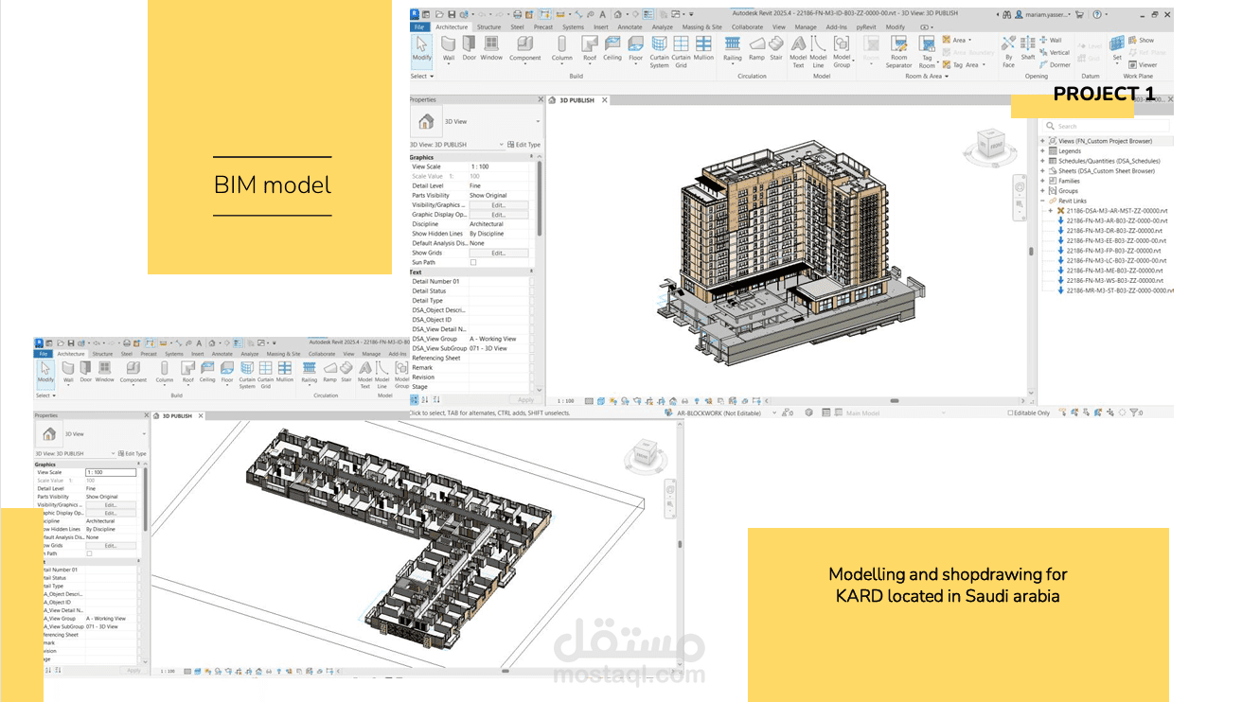This screenshot has width=1260, height=702.
Task: Switch to the pyRevit ribbon tab
Action: coord(866,26)
